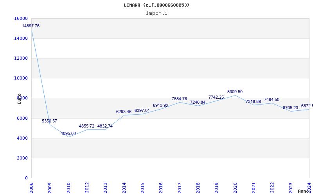Select data label 5350.57
The height and width of the screenshot is (195, 313).
click(x=50, y=121)
